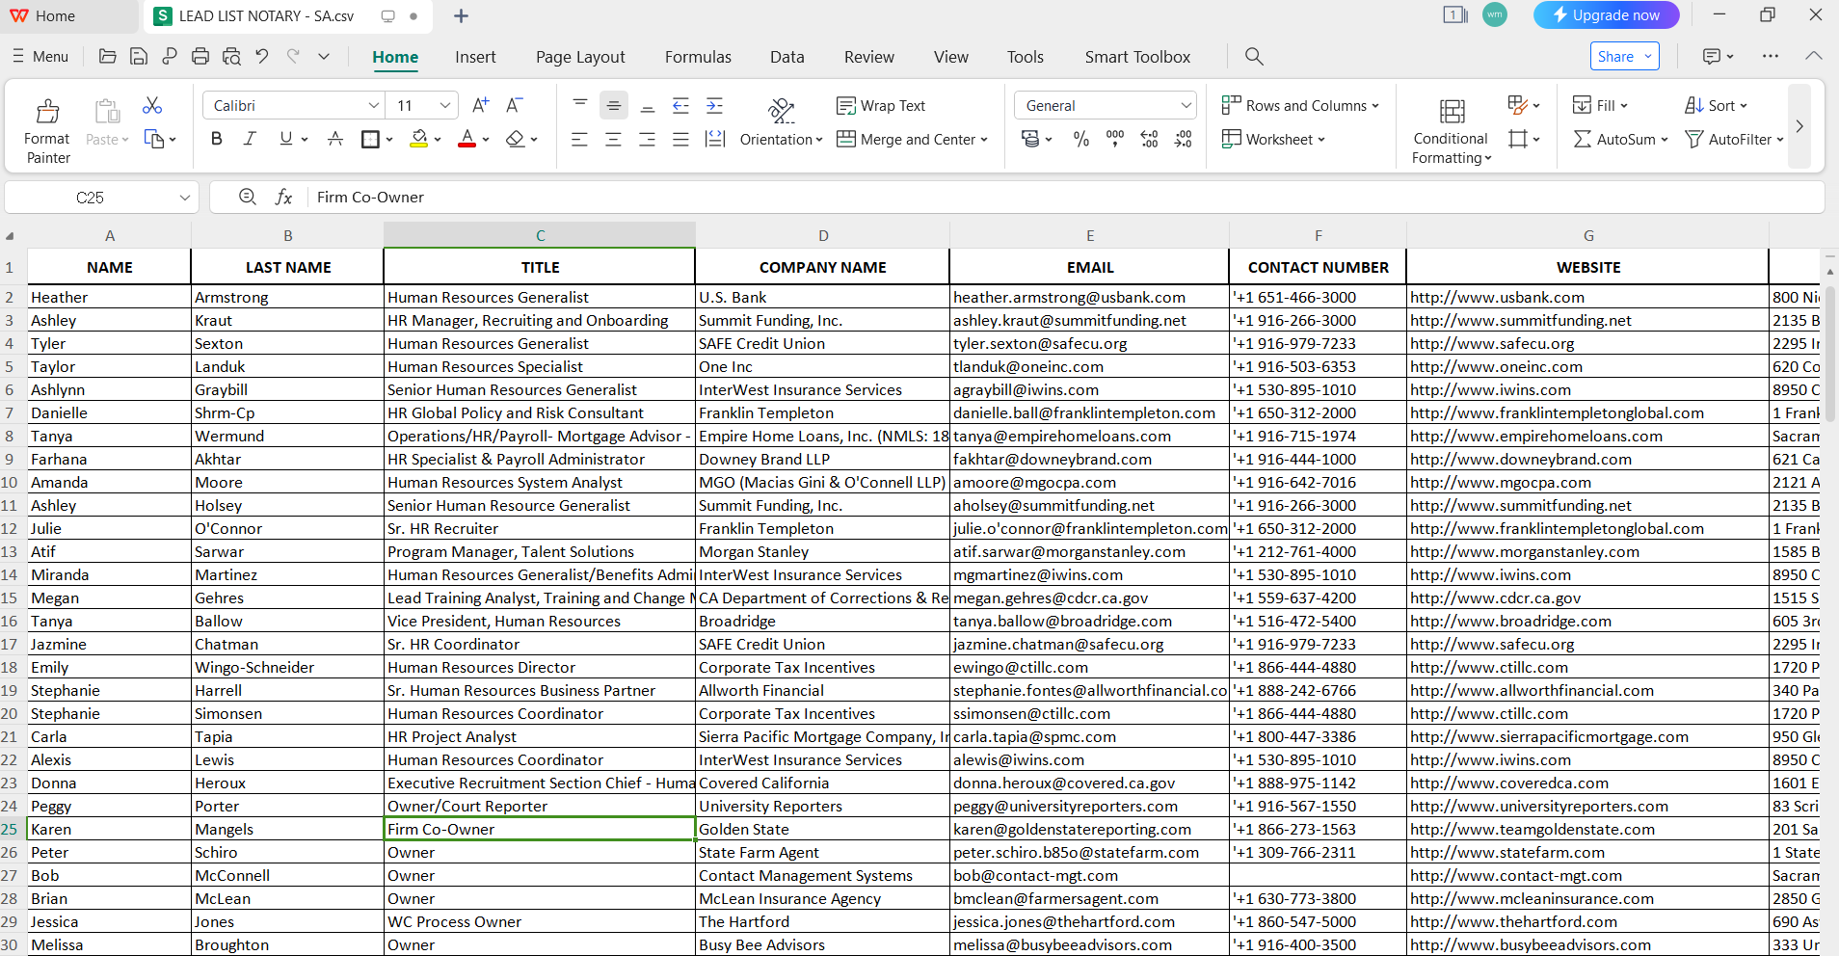Click the thousands separator icon

[1115, 139]
